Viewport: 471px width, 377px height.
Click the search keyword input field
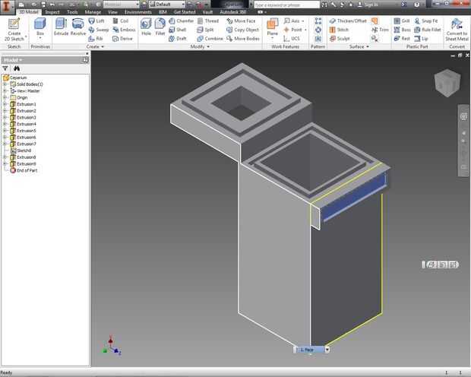point(287,5)
